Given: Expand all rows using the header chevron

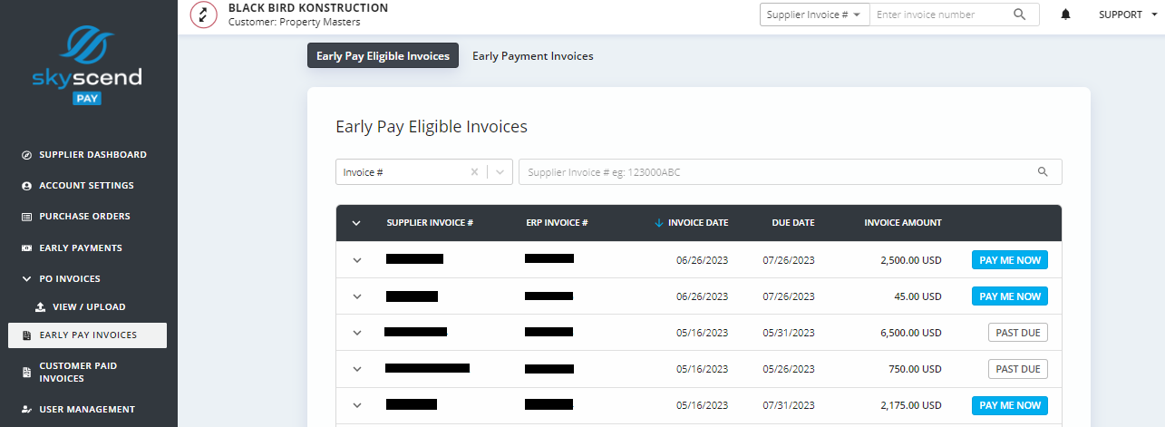Looking at the screenshot, I should click(x=356, y=223).
